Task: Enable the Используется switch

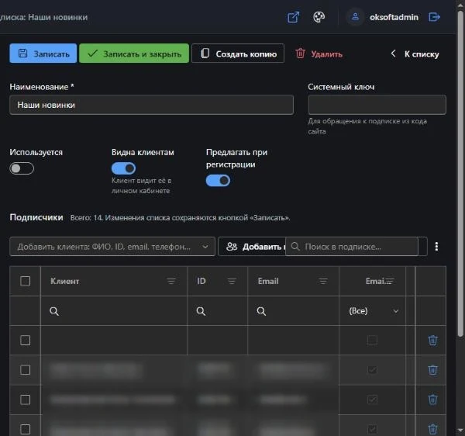Action: click(22, 168)
